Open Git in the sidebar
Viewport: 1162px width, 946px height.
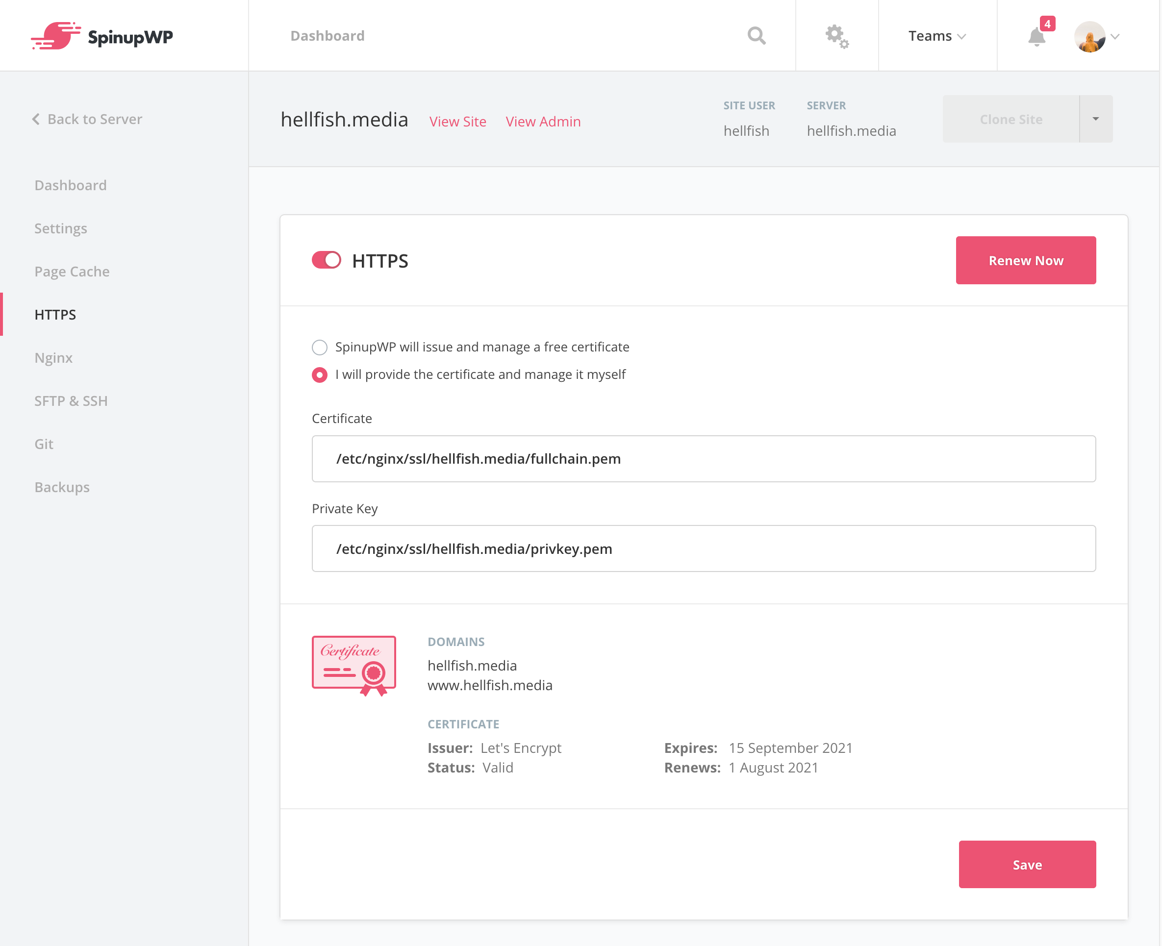point(44,444)
